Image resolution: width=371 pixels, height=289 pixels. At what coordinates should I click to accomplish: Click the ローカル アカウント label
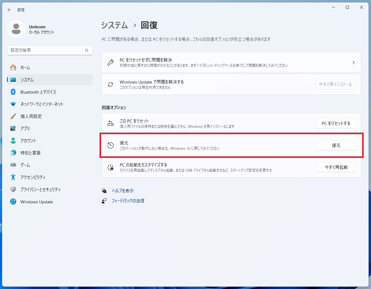[42, 32]
